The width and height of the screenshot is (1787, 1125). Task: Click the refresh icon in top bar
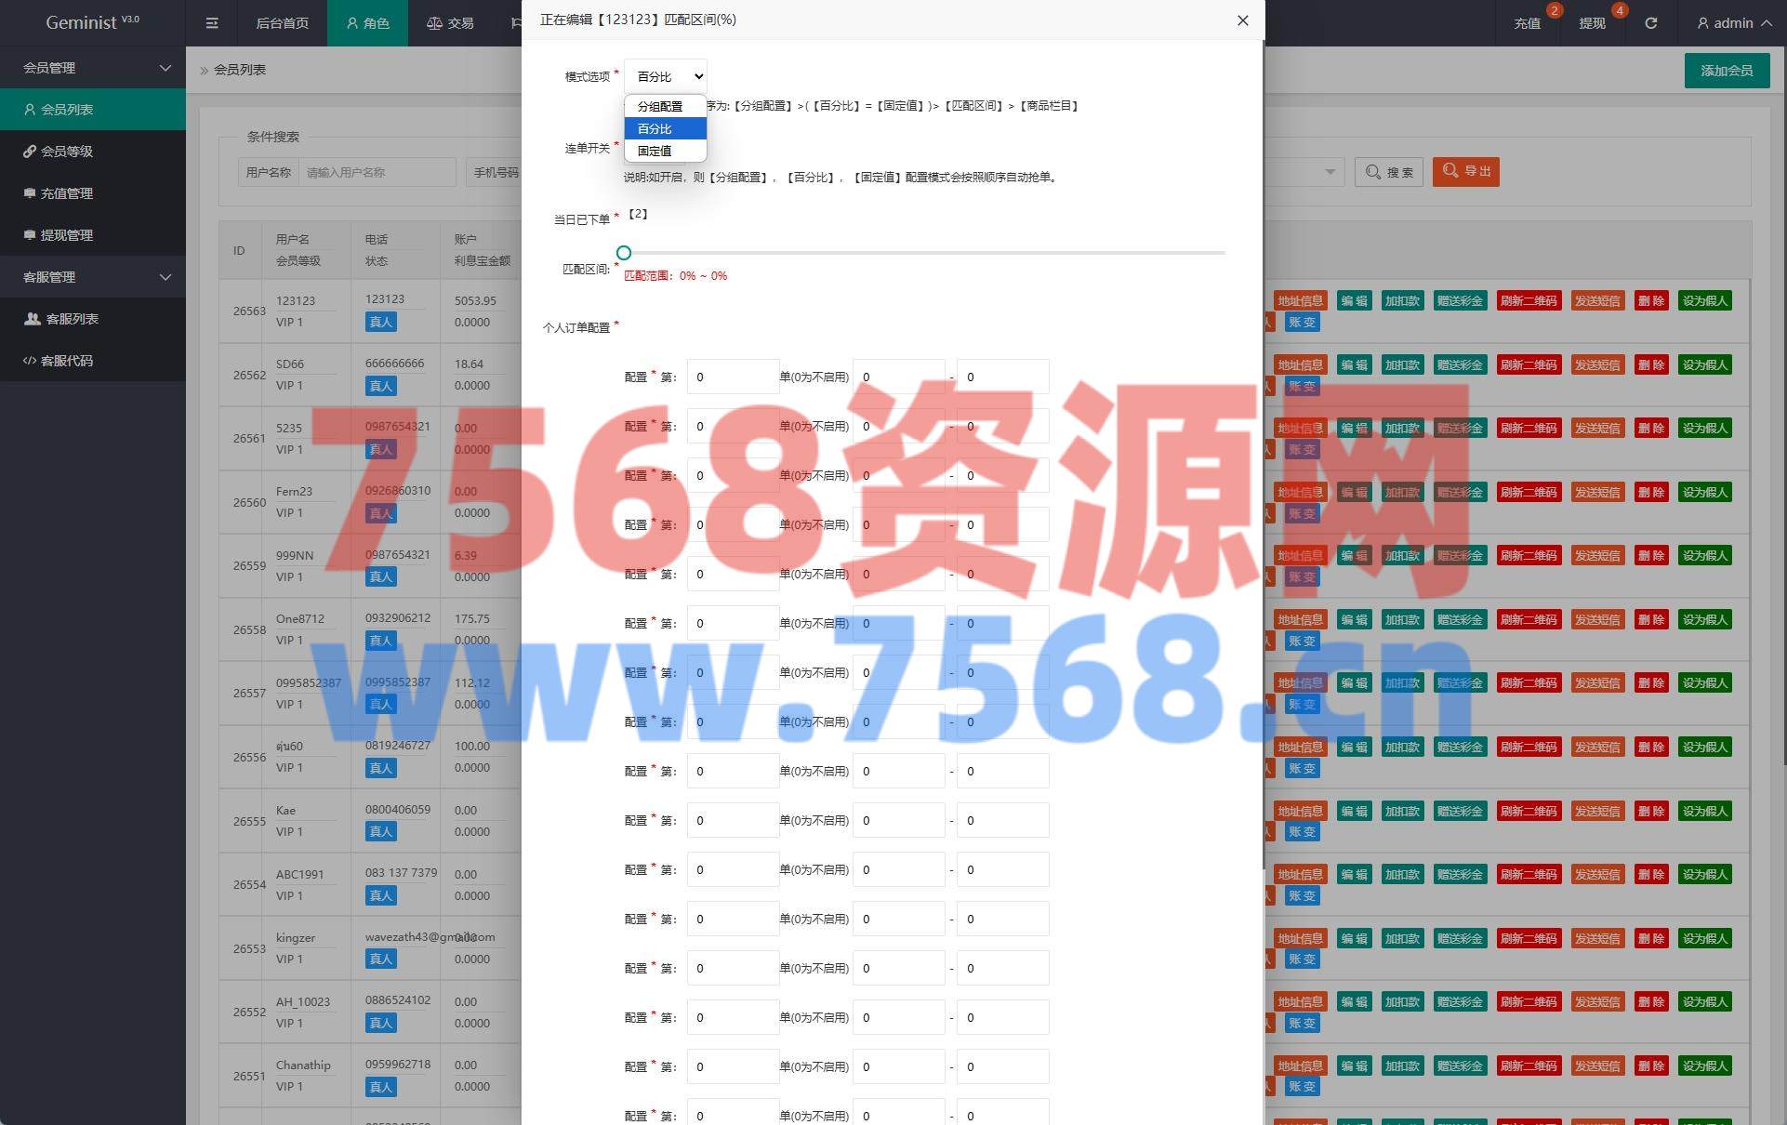[x=1650, y=23]
